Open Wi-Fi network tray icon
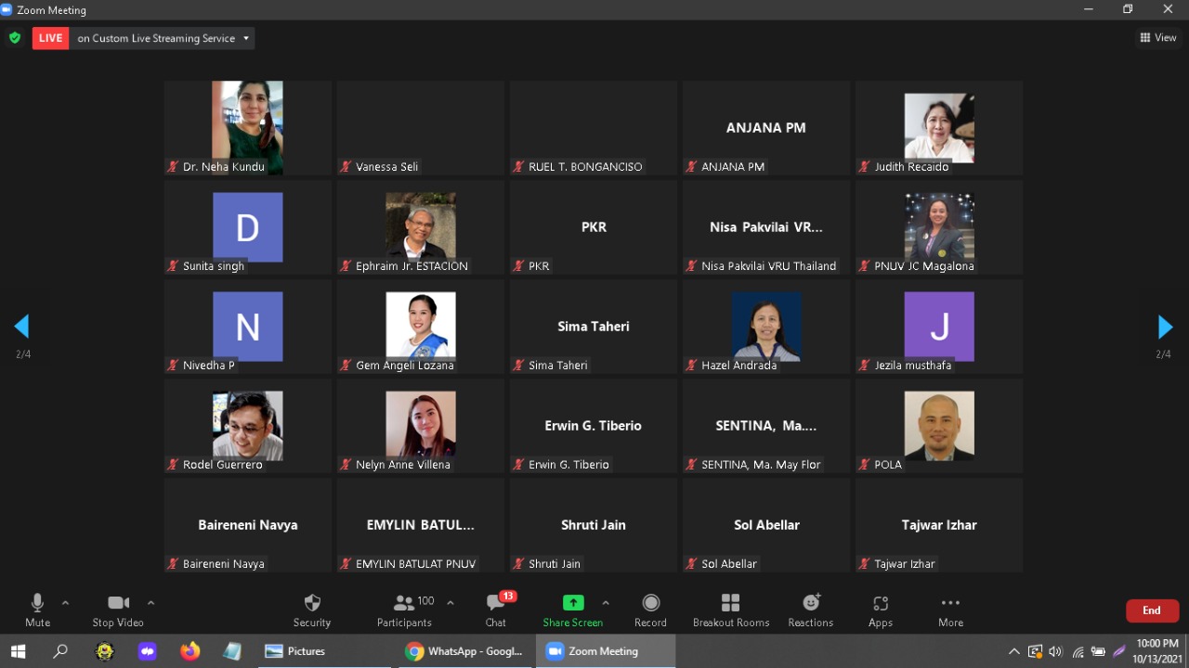Viewport: 1189px width, 668px height. [x=1078, y=651]
